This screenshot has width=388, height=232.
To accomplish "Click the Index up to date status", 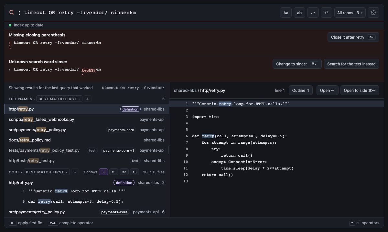I will tap(26, 25).
